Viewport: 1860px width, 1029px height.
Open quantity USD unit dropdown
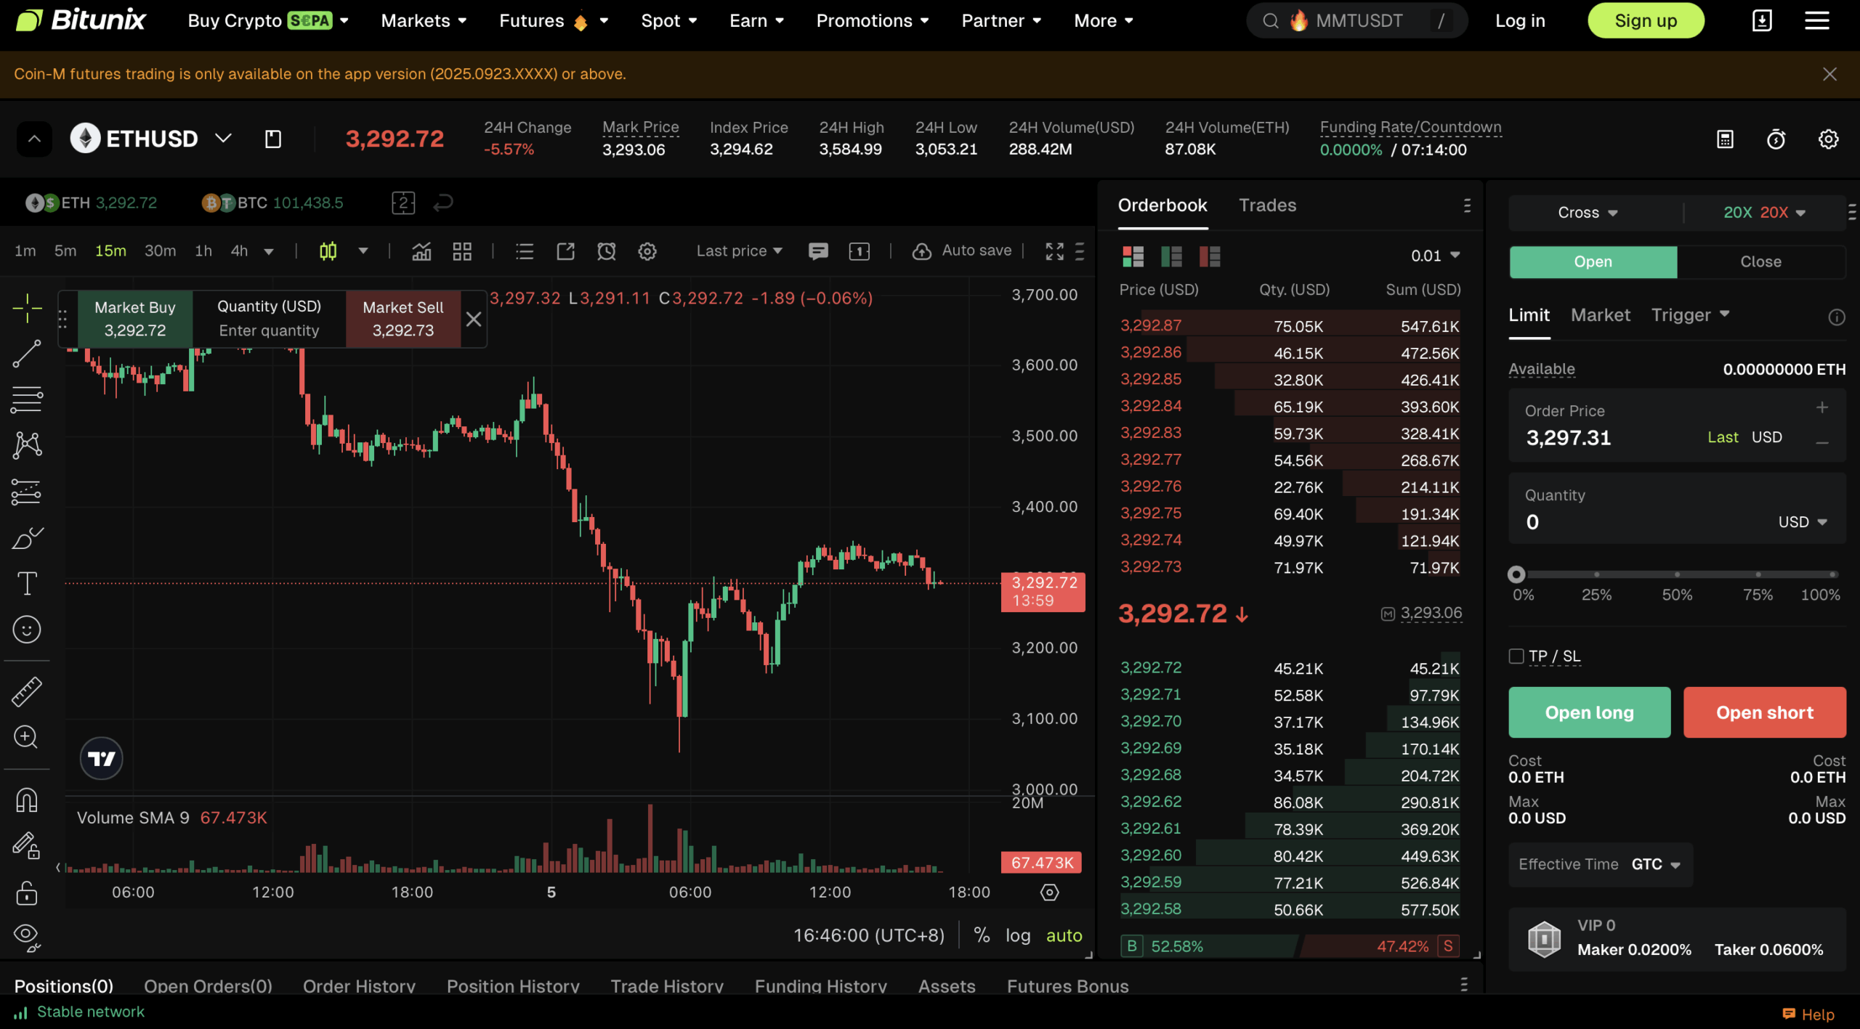(x=1802, y=522)
